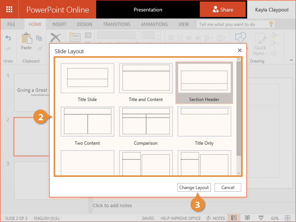Choose the Two Content layout thumbnail
The width and height of the screenshot is (296, 222).
87,122
